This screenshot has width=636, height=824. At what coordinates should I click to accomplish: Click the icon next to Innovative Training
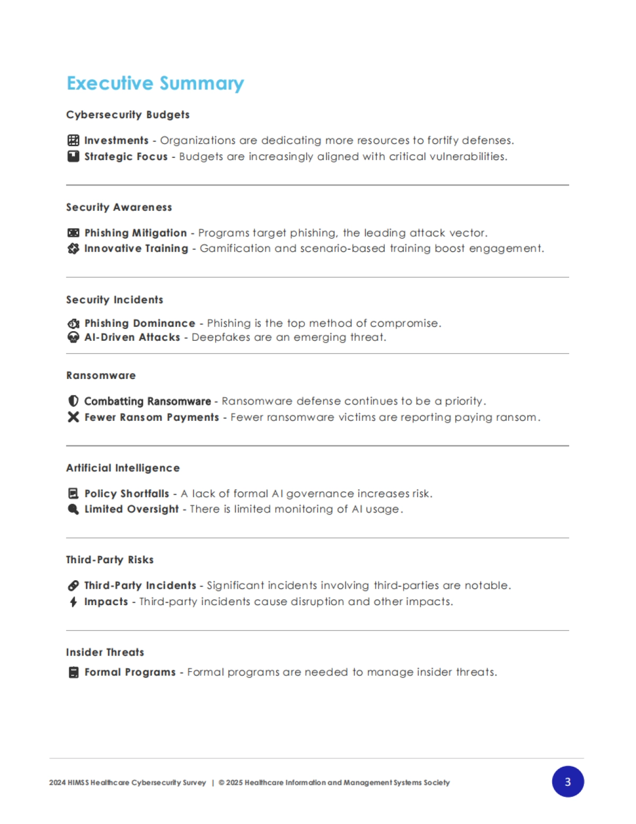74,249
